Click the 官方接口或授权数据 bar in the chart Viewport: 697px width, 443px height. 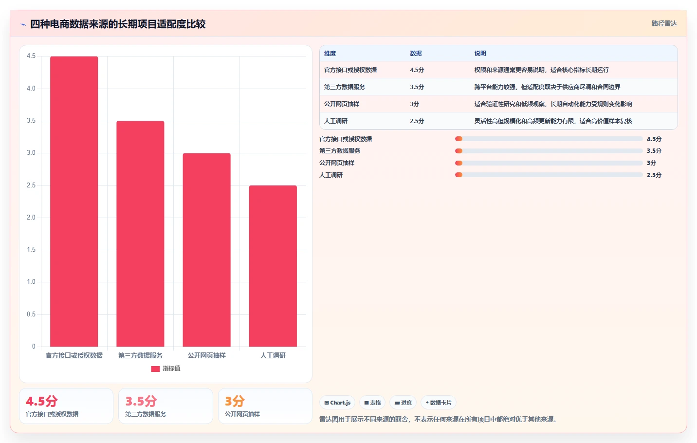pos(74,202)
